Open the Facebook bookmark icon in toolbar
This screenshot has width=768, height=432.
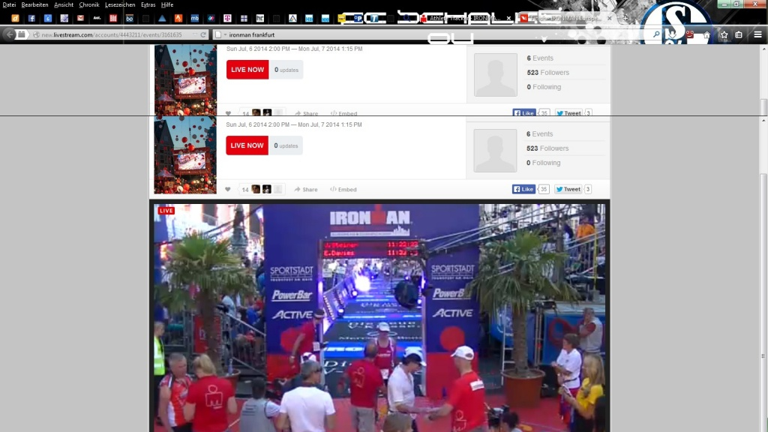coord(31,18)
